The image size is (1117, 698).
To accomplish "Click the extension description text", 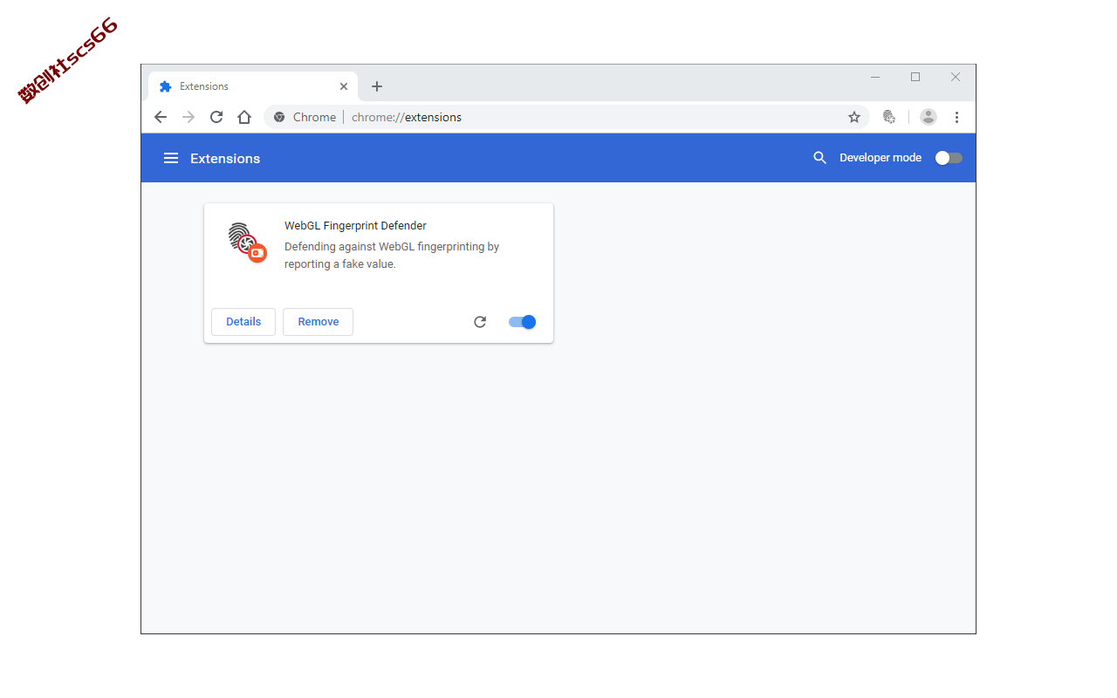I will 392,256.
